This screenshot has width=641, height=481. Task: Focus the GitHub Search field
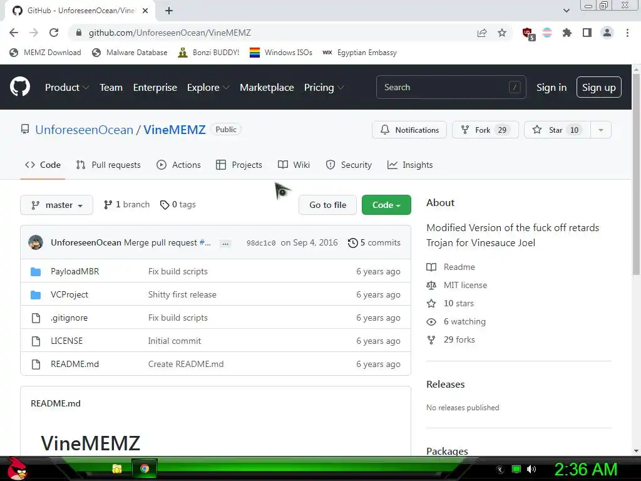[x=451, y=87]
